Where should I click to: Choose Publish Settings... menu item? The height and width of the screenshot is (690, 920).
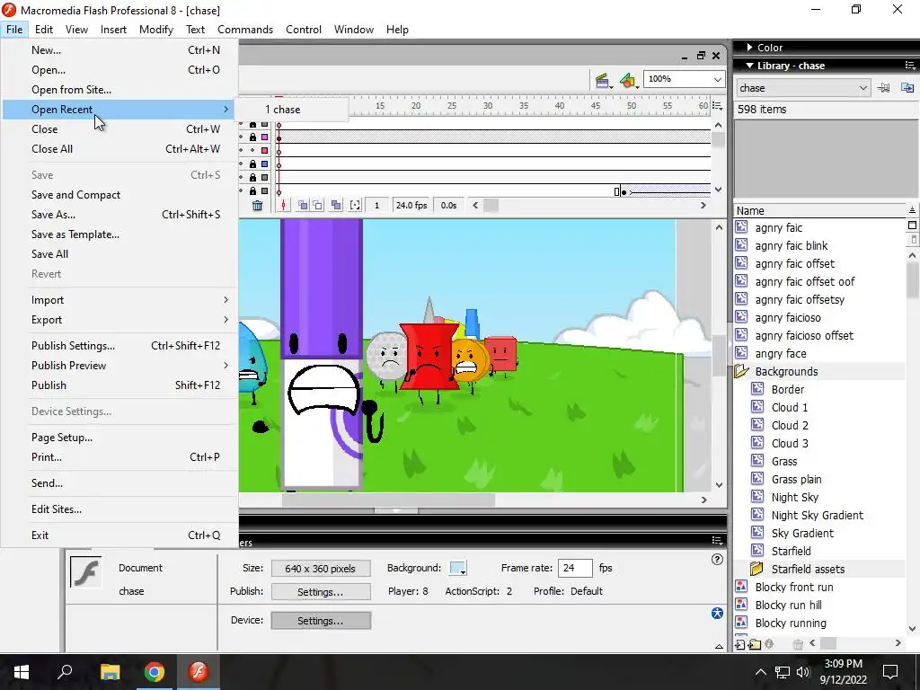(x=119, y=346)
